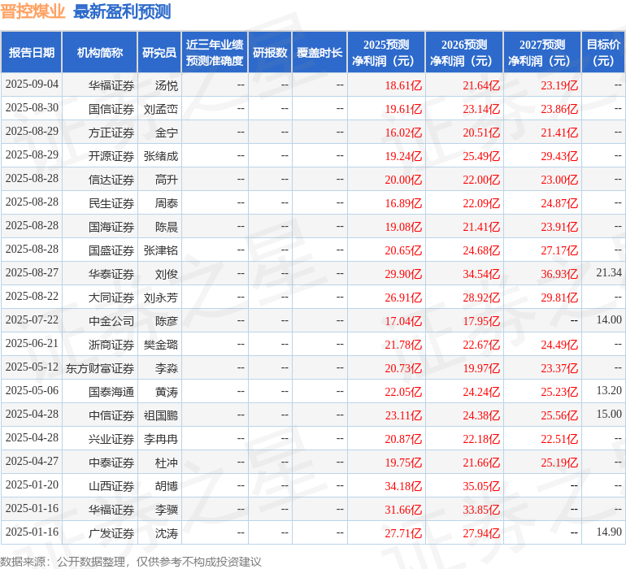Image resolution: width=626 pixels, height=569 pixels.
Task: Select the 2025-09-04 report date cell
Action: (x=32, y=84)
